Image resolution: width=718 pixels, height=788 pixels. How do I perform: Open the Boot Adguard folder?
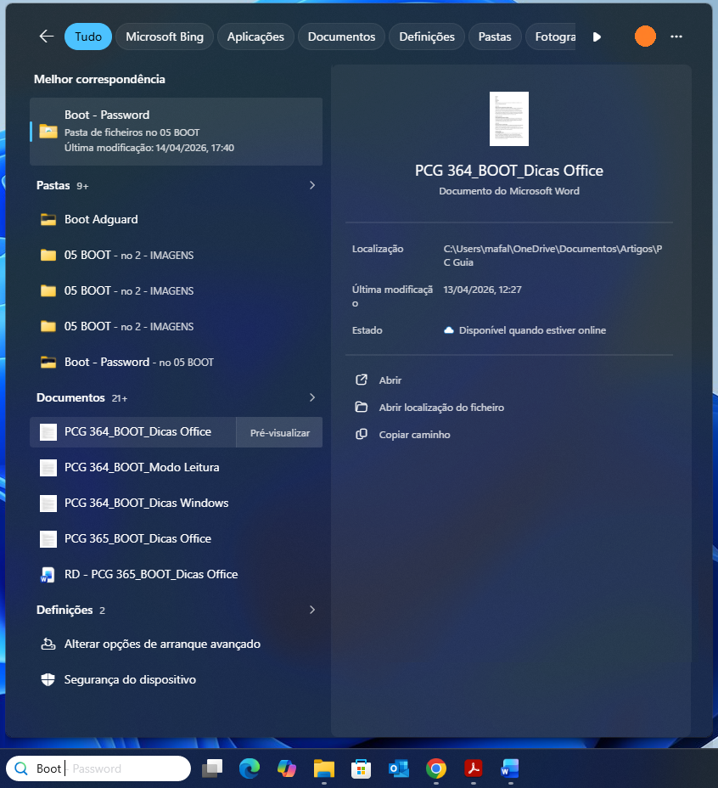pos(176,220)
